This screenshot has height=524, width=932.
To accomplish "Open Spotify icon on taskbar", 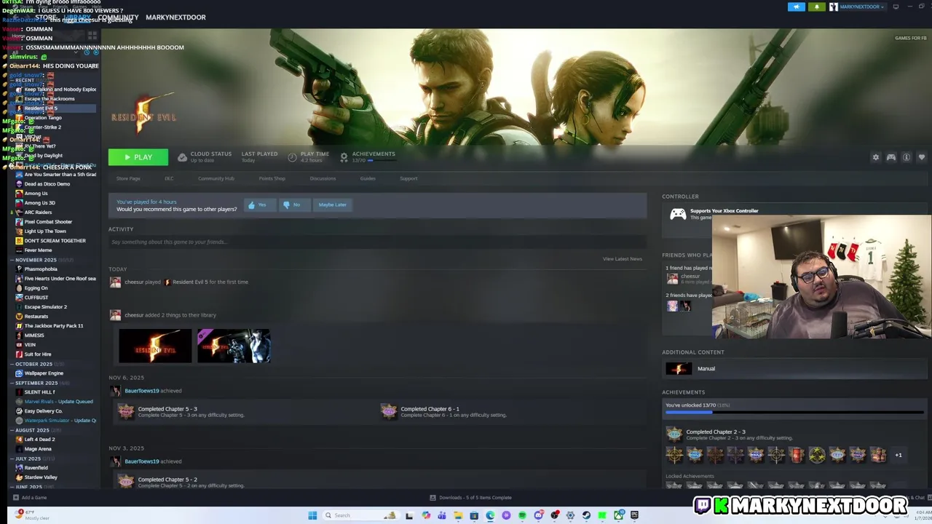I will coord(522,515).
